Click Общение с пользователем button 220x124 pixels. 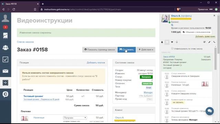point(196,32)
